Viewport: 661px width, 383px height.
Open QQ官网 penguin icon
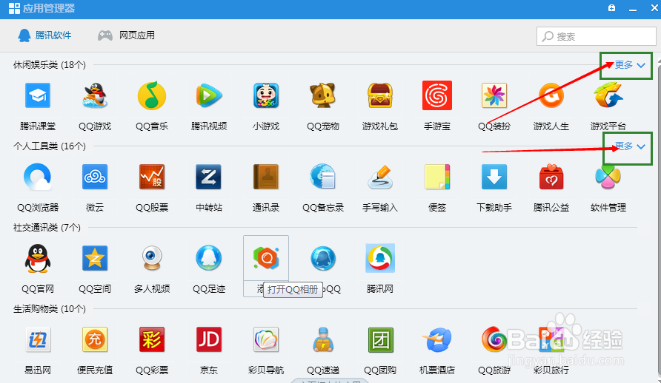coord(38,258)
